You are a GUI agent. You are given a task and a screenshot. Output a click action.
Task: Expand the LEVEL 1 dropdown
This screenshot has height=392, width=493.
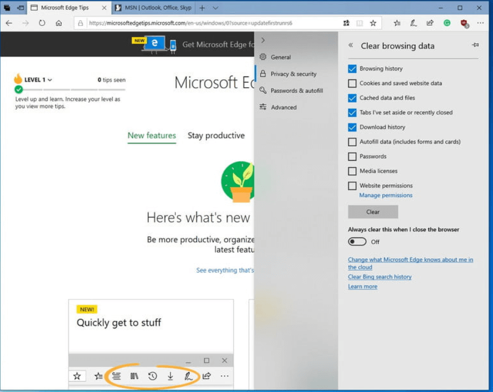click(x=37, y=80)
